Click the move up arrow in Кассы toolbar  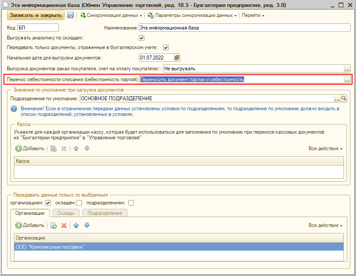(x=76, y=148)
